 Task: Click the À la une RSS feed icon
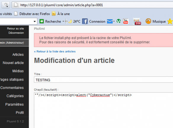tap(54, 14)
